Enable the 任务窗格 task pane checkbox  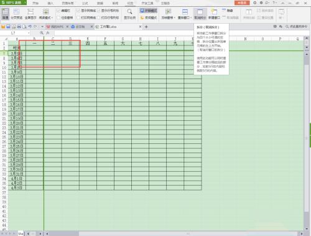[58, 17]
